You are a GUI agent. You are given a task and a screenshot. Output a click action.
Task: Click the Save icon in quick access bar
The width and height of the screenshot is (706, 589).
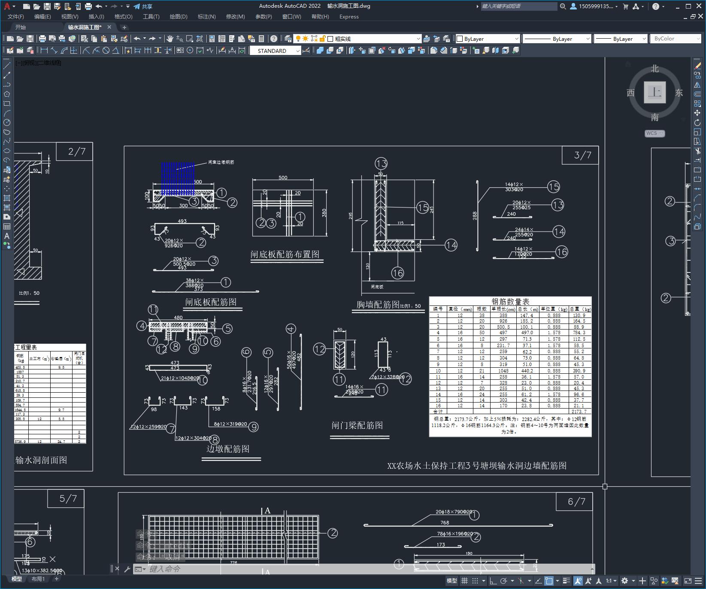47,6
